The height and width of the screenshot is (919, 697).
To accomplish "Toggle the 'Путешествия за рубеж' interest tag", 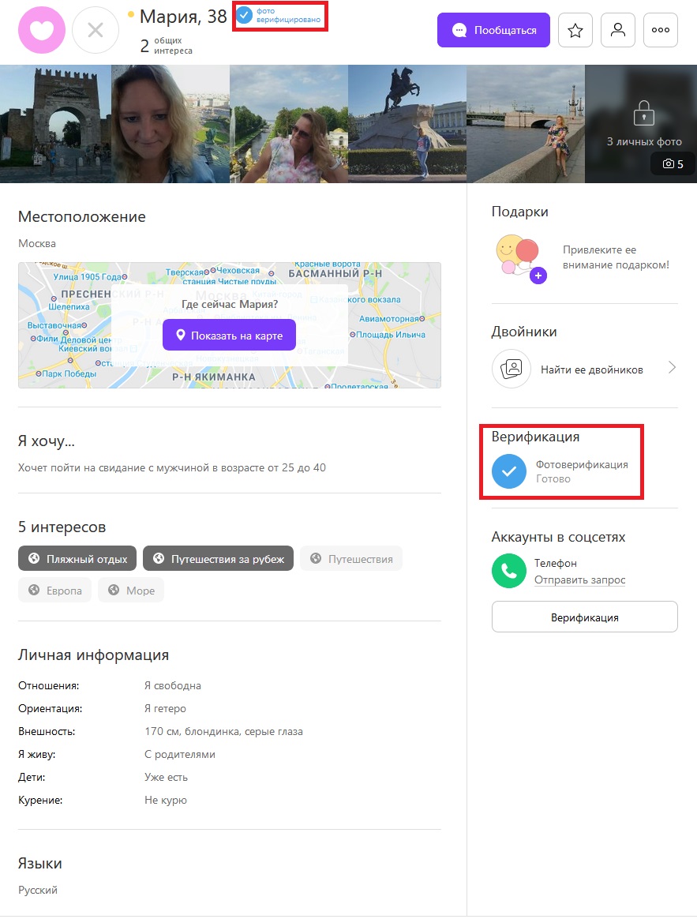I will [x=218, y=558].
